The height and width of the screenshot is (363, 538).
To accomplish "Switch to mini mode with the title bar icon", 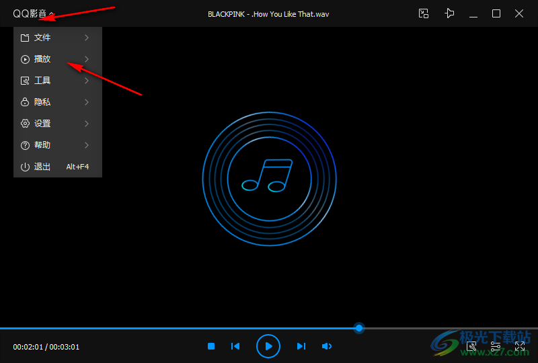I will pyautogui.click(x=424, y=13).
